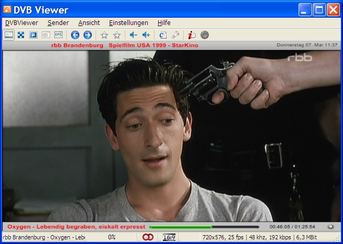This screenshot has height=244, width=343.
Task: Start recording with the gray record button
Action: 205,35
